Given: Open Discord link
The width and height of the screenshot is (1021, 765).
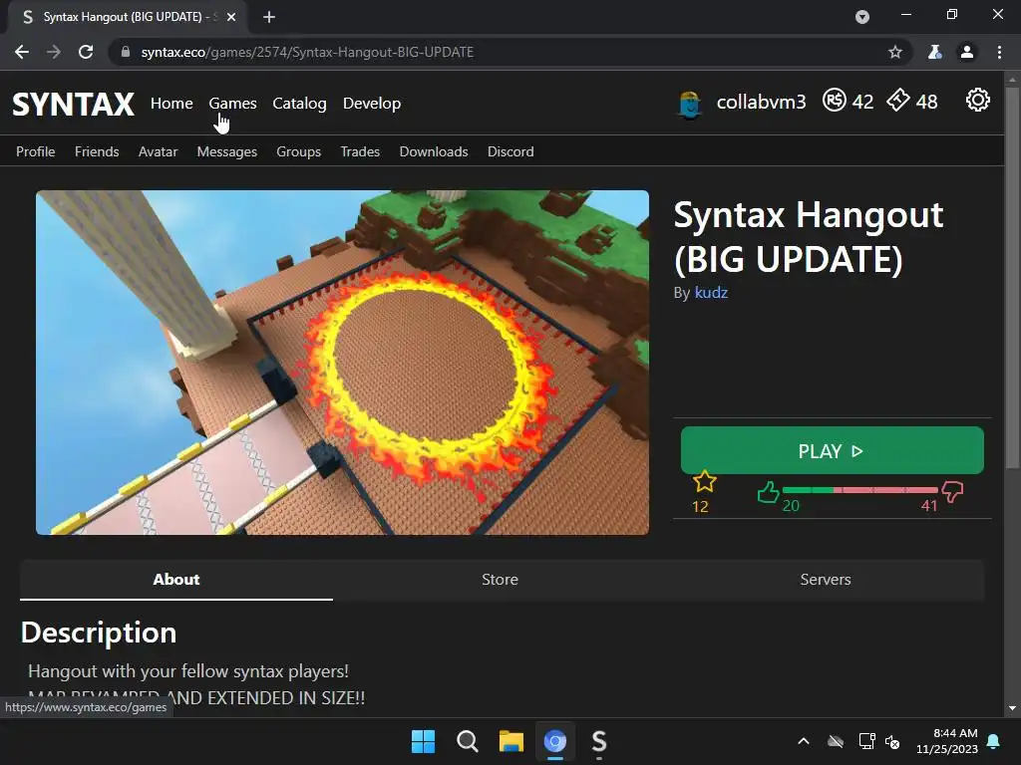Looking at the screenshot, I should [510, 151].
